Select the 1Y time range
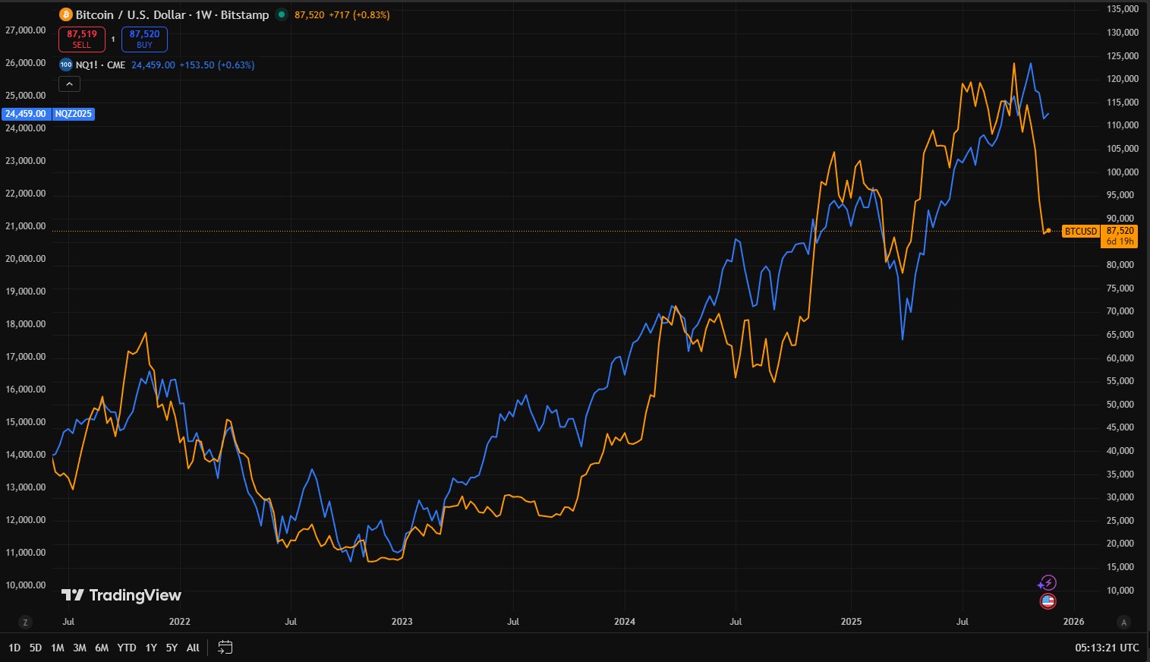Viewport: 1150px width, 662px height. tap(151, 648)
